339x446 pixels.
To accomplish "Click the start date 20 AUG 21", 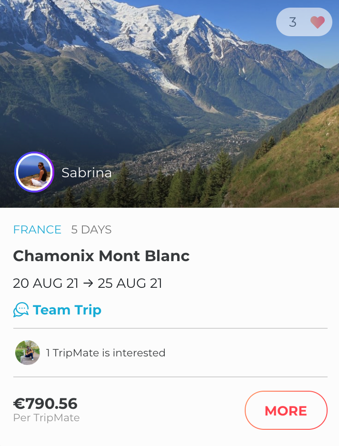I will (46, 284).
